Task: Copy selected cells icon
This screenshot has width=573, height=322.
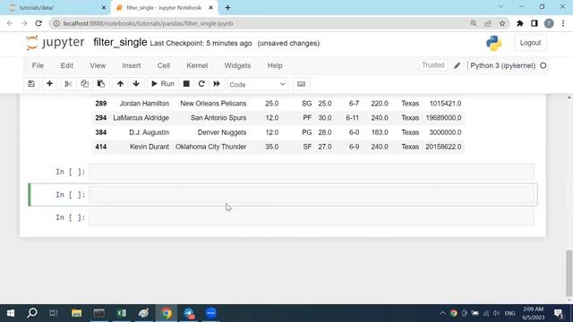Action: click(x=84, y=84)
